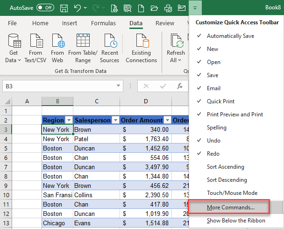Open the Salesperson column filter dropdown

(115, 120)
